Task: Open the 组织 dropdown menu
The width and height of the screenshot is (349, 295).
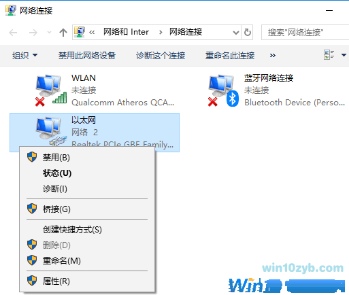Action: click(24, 55)
